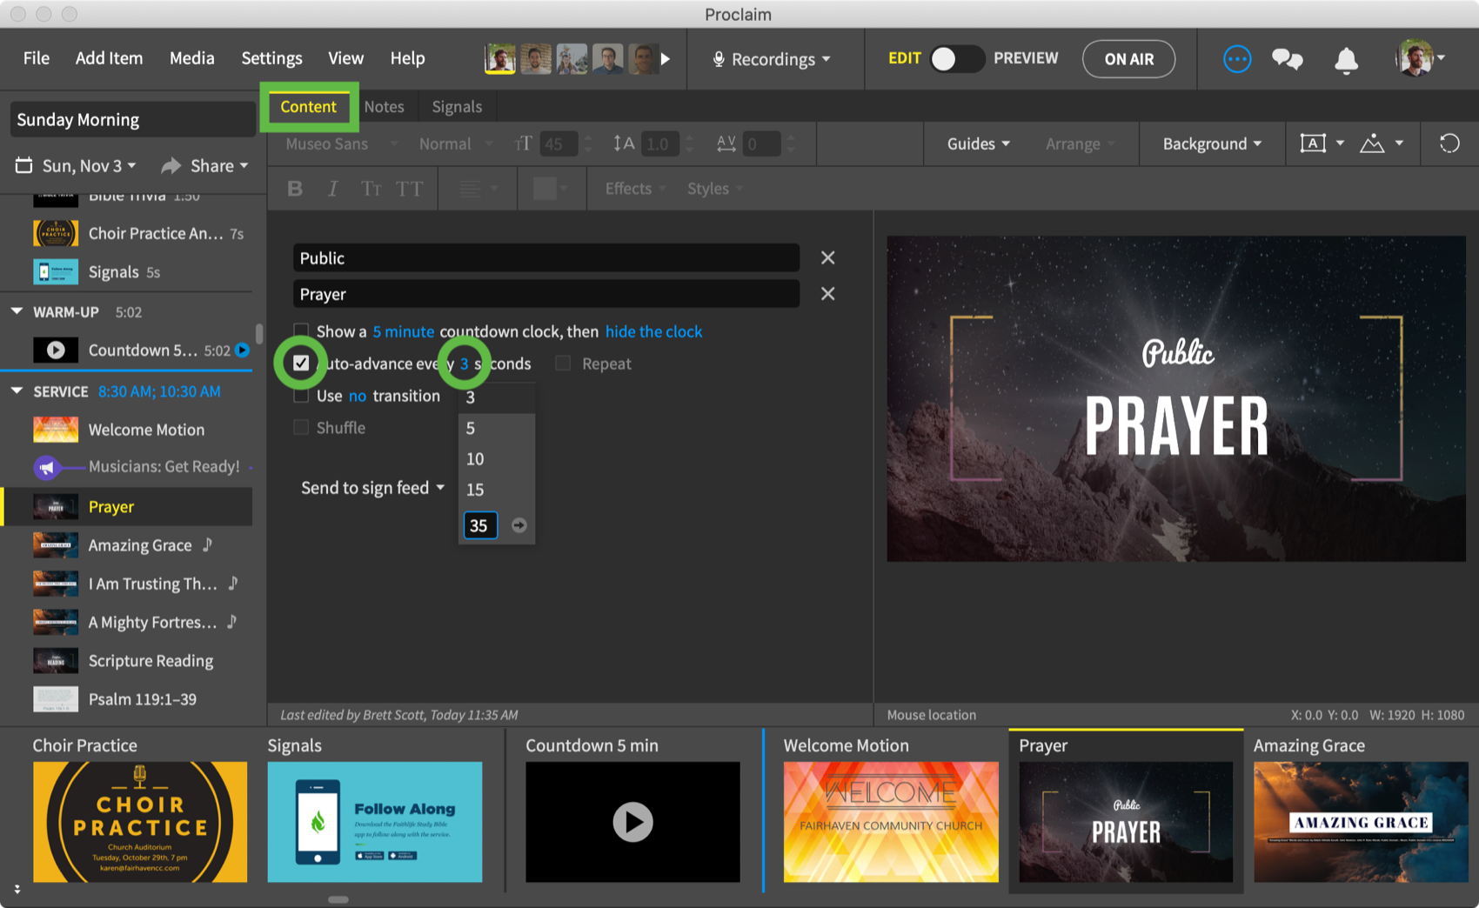Click the character spacing AV icon

click(726, 144)
